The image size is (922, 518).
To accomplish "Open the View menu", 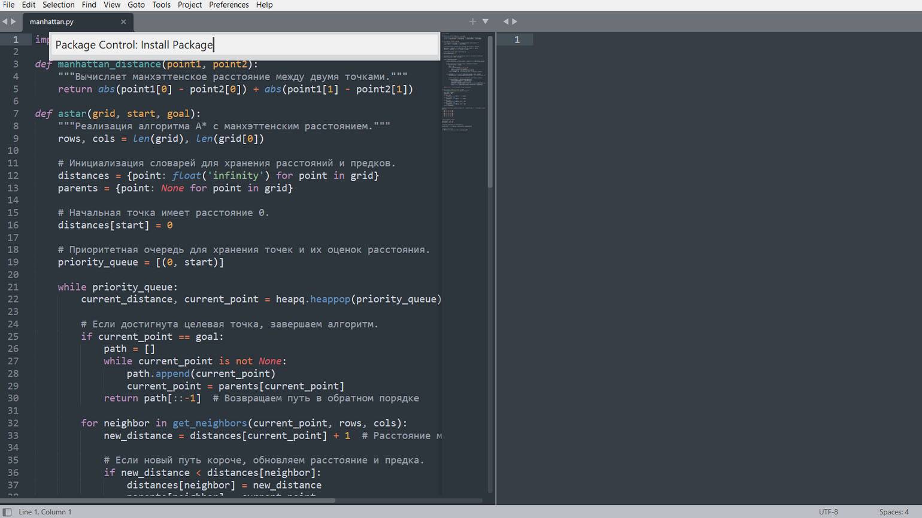I will coord(112,5).
